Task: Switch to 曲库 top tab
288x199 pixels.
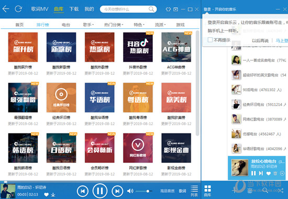Action: [x=59, y=9]
